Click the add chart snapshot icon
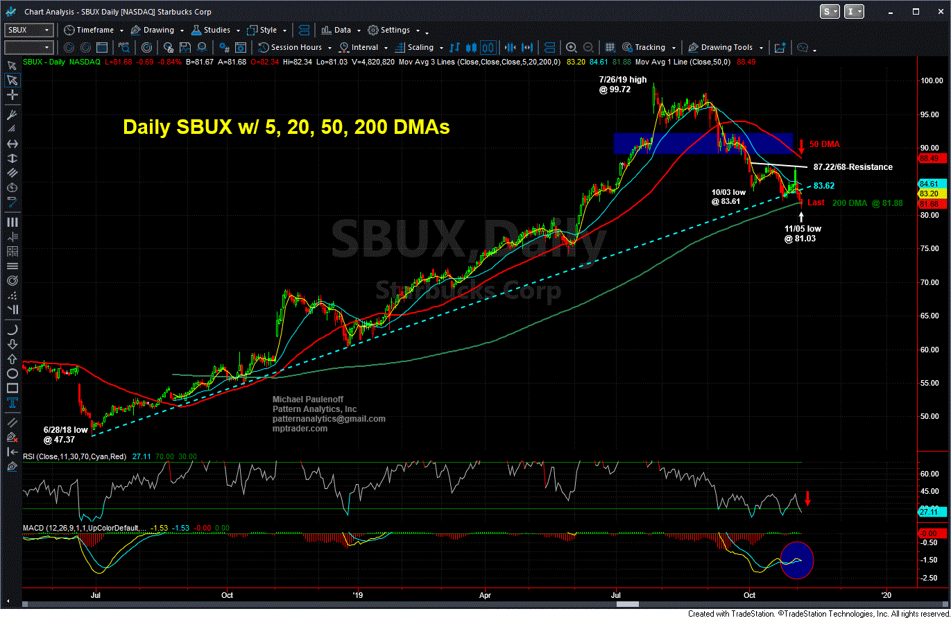Screen dimensions: 951x618 [x=780, y=47]
